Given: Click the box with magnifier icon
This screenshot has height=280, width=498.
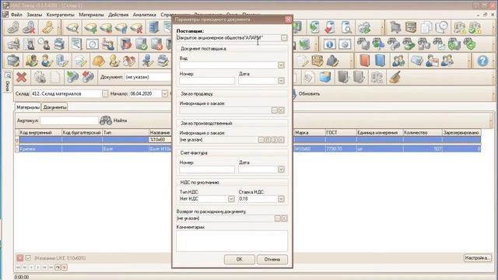Looking at the screenshot, I should 72,28.
